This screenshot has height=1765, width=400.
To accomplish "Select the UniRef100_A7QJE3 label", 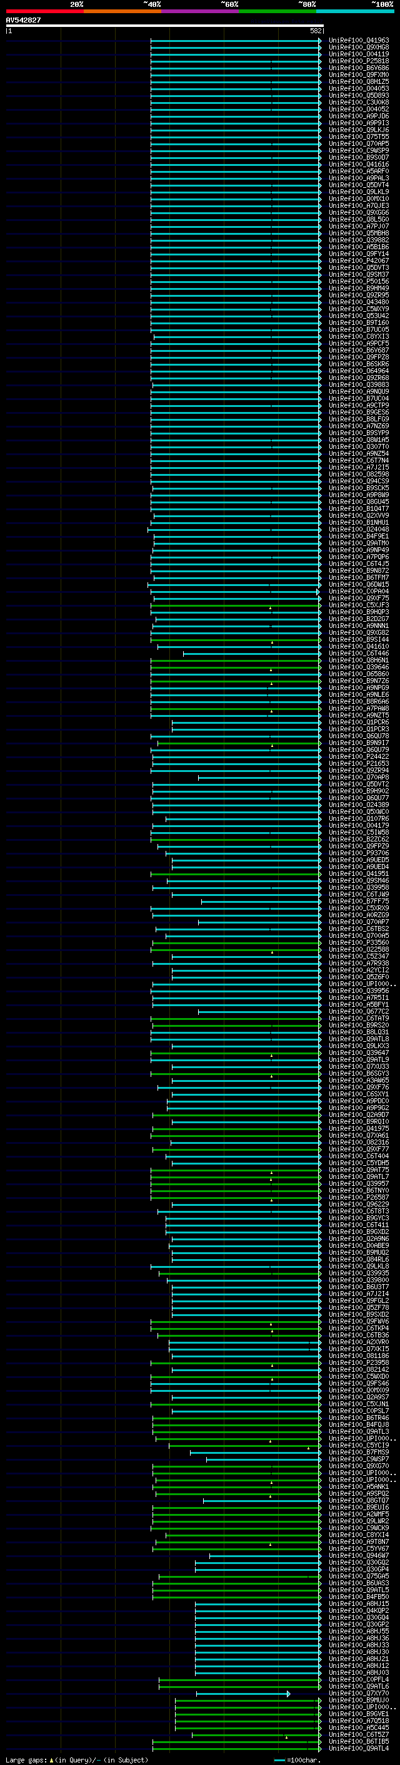I will pyautogui.click(x=359, y=205).
